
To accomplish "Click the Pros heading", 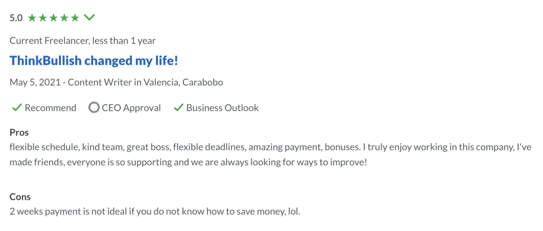I will tap(19, 133).
